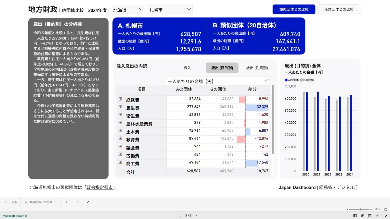390x219 pixels.
Task: Toggle full screen mode icon in status bar
Action: (385, 215)
